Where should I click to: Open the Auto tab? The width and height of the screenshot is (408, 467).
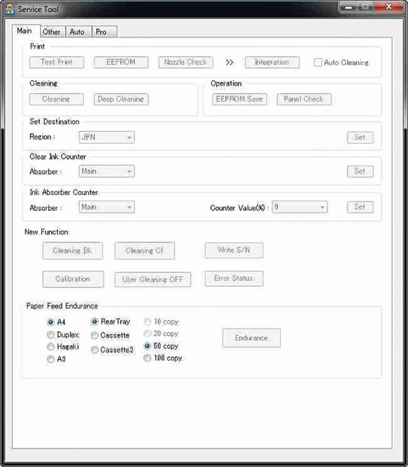tap(77, 32)
